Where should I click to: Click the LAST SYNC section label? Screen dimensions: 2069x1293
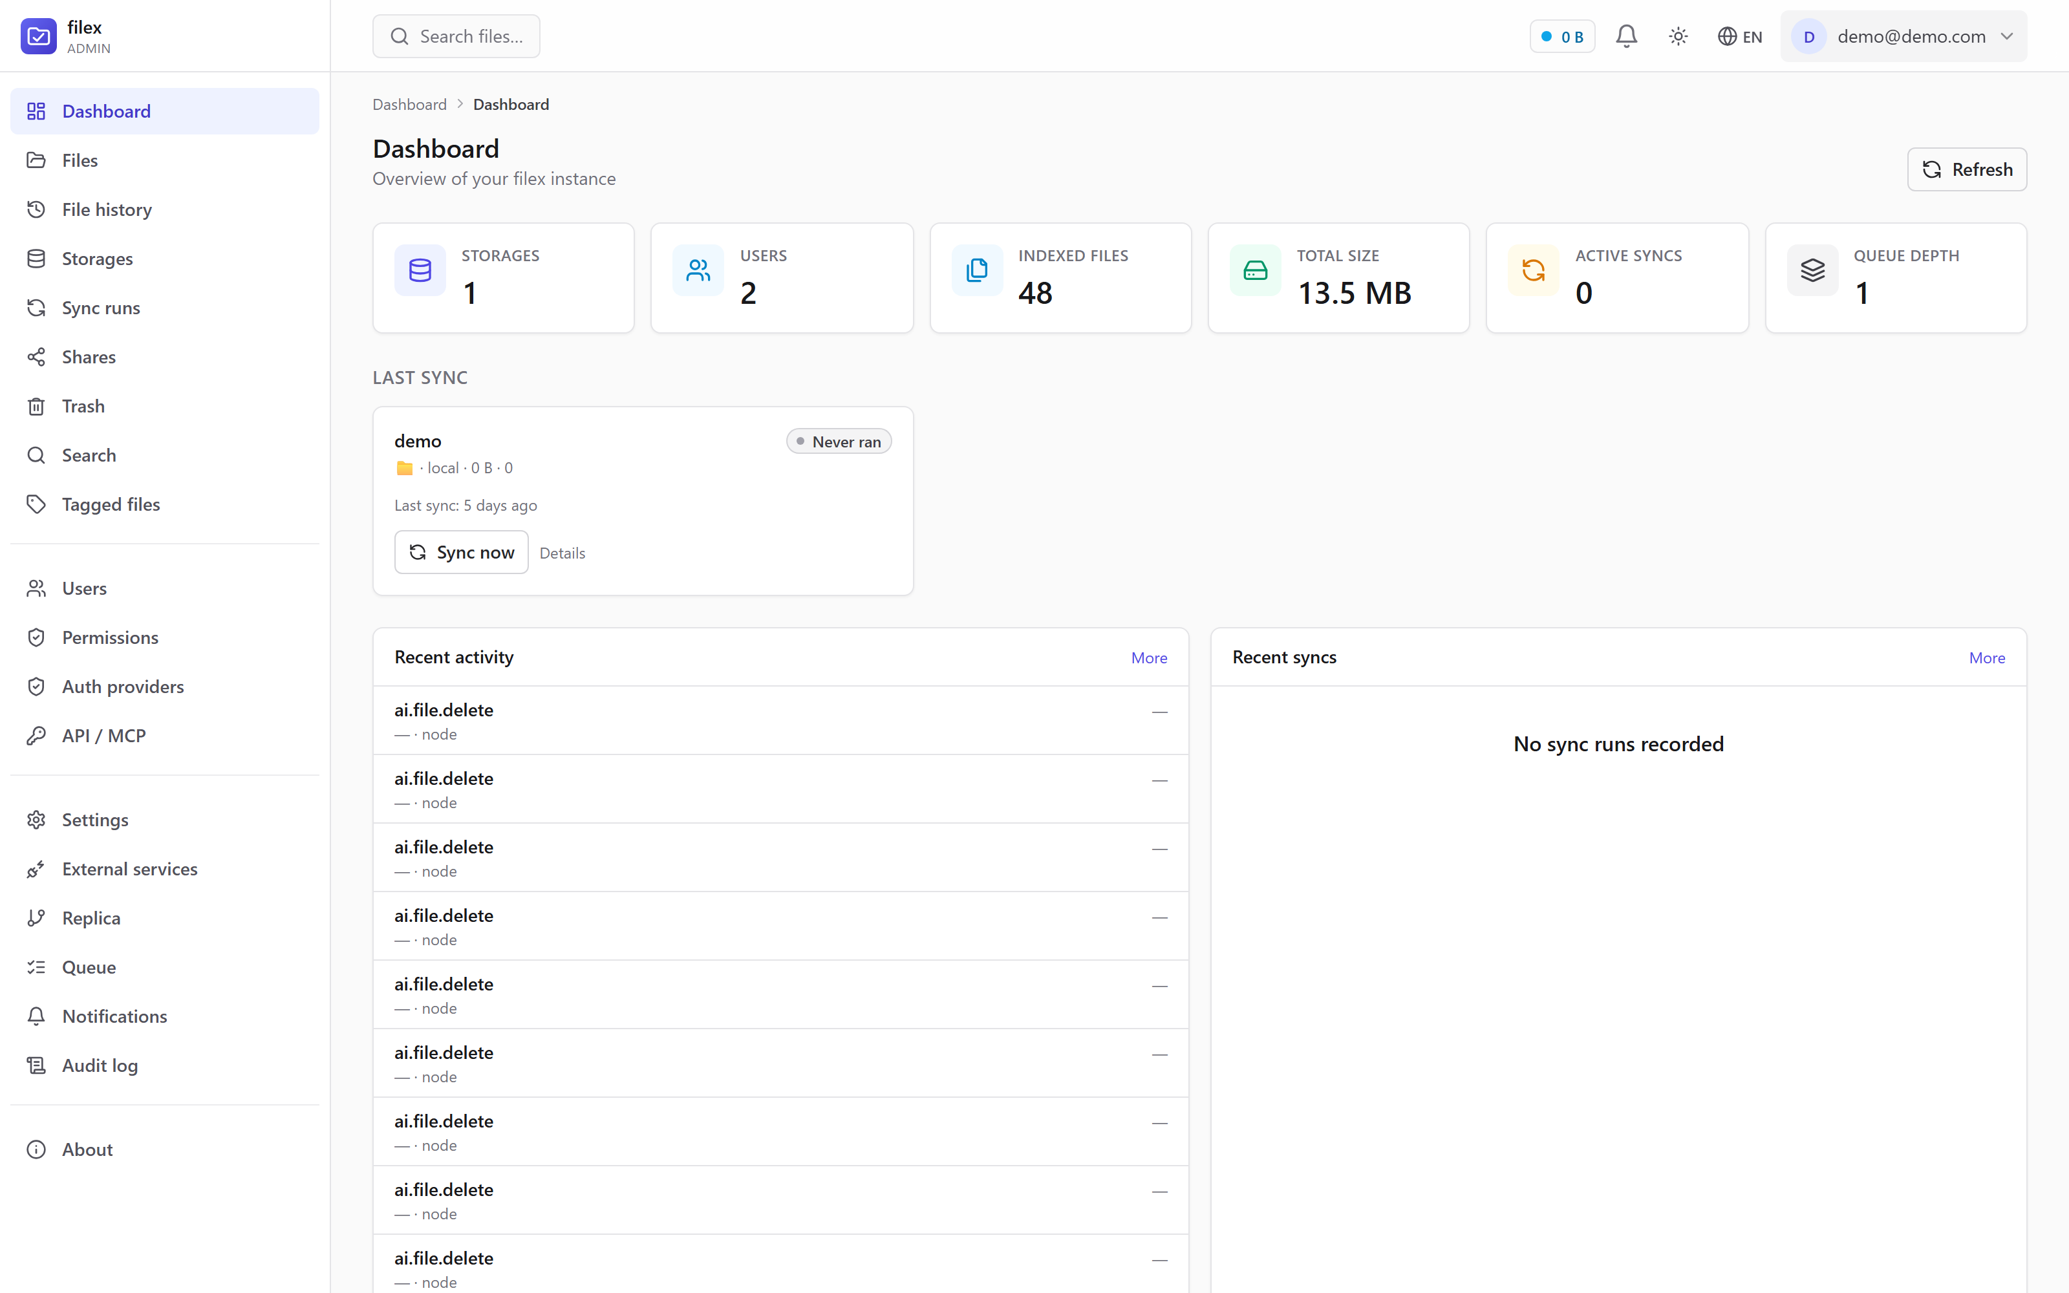tap(420, 378)
